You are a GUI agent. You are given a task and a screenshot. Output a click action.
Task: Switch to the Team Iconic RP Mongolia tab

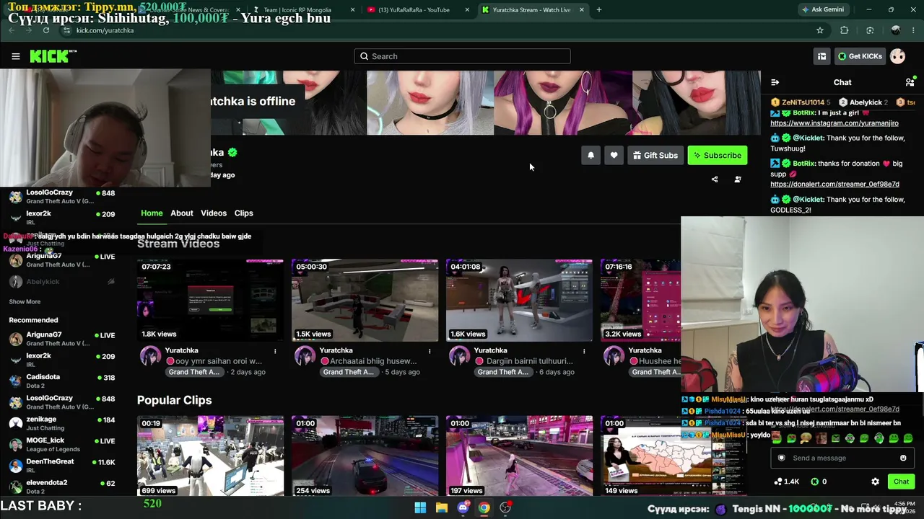coord(302,10)
